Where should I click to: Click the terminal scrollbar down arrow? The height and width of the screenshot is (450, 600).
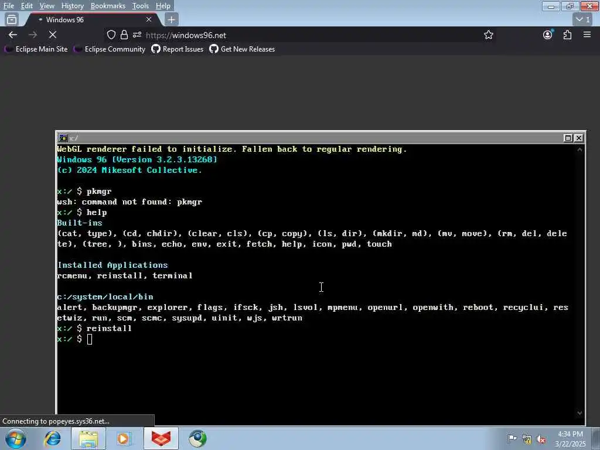click(579, 413)
